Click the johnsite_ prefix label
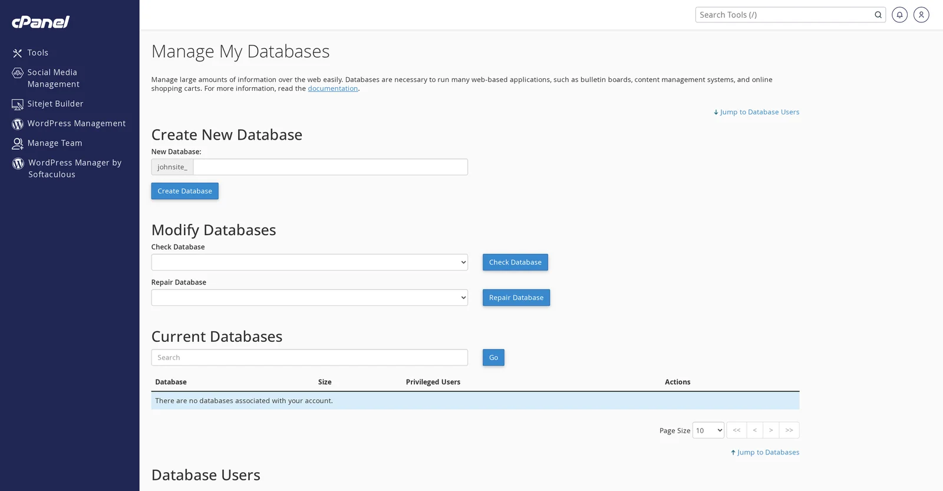The width and height of the screenshot is (943, 491). point(172,167)
